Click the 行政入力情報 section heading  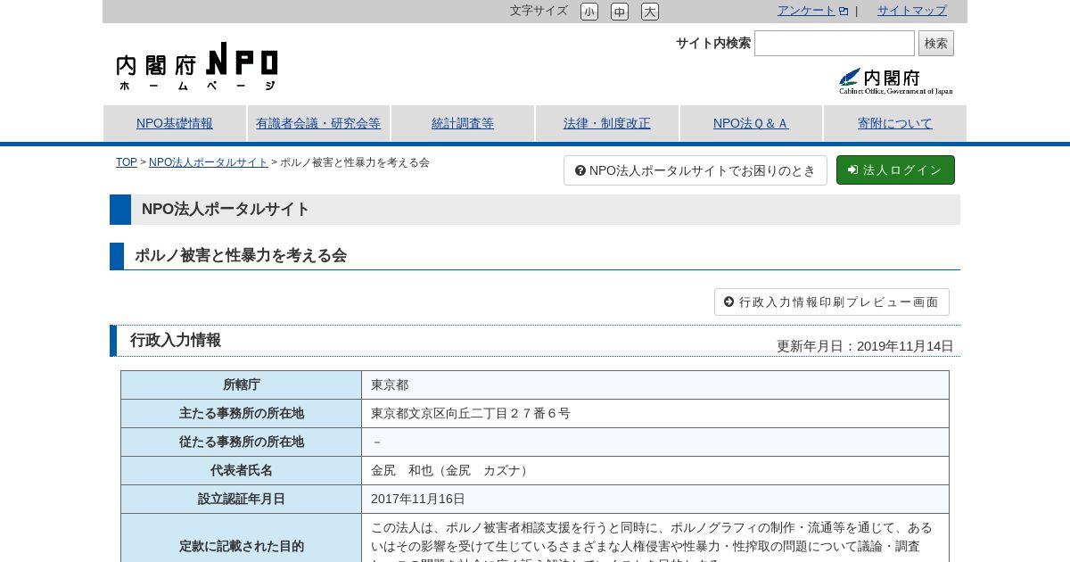coord(176,340)
